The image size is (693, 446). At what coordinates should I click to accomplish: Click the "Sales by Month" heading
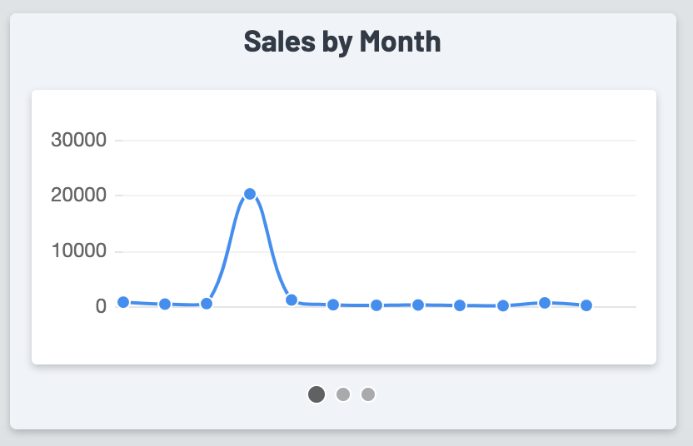(x=342, y=42)
